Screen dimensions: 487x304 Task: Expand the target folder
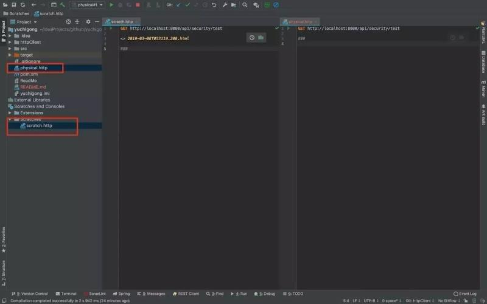pos(10,55)
